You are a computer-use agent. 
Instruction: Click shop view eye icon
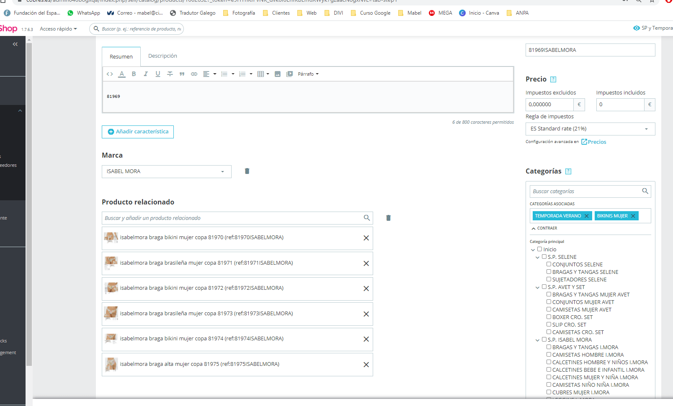pos(637,28)
